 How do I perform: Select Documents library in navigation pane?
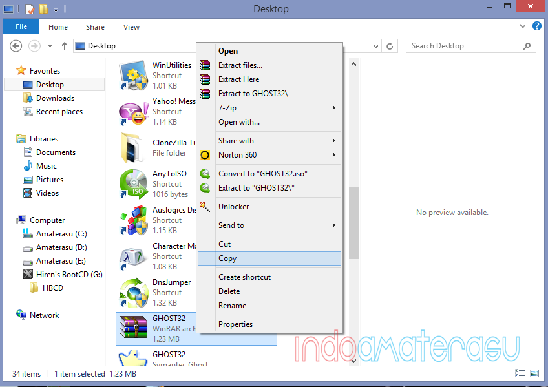click(x=56, y=152)
